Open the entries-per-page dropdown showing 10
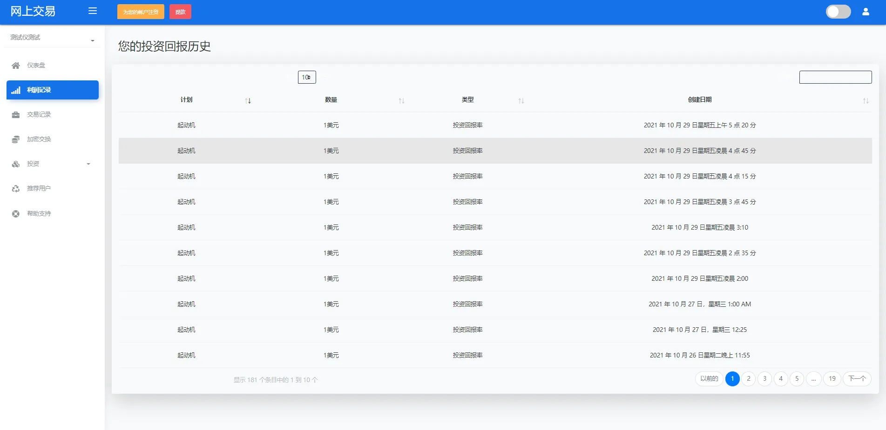 tap(307, 77)
